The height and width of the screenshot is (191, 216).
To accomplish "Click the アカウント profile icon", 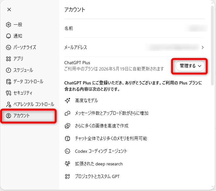I will click(9, 116).
